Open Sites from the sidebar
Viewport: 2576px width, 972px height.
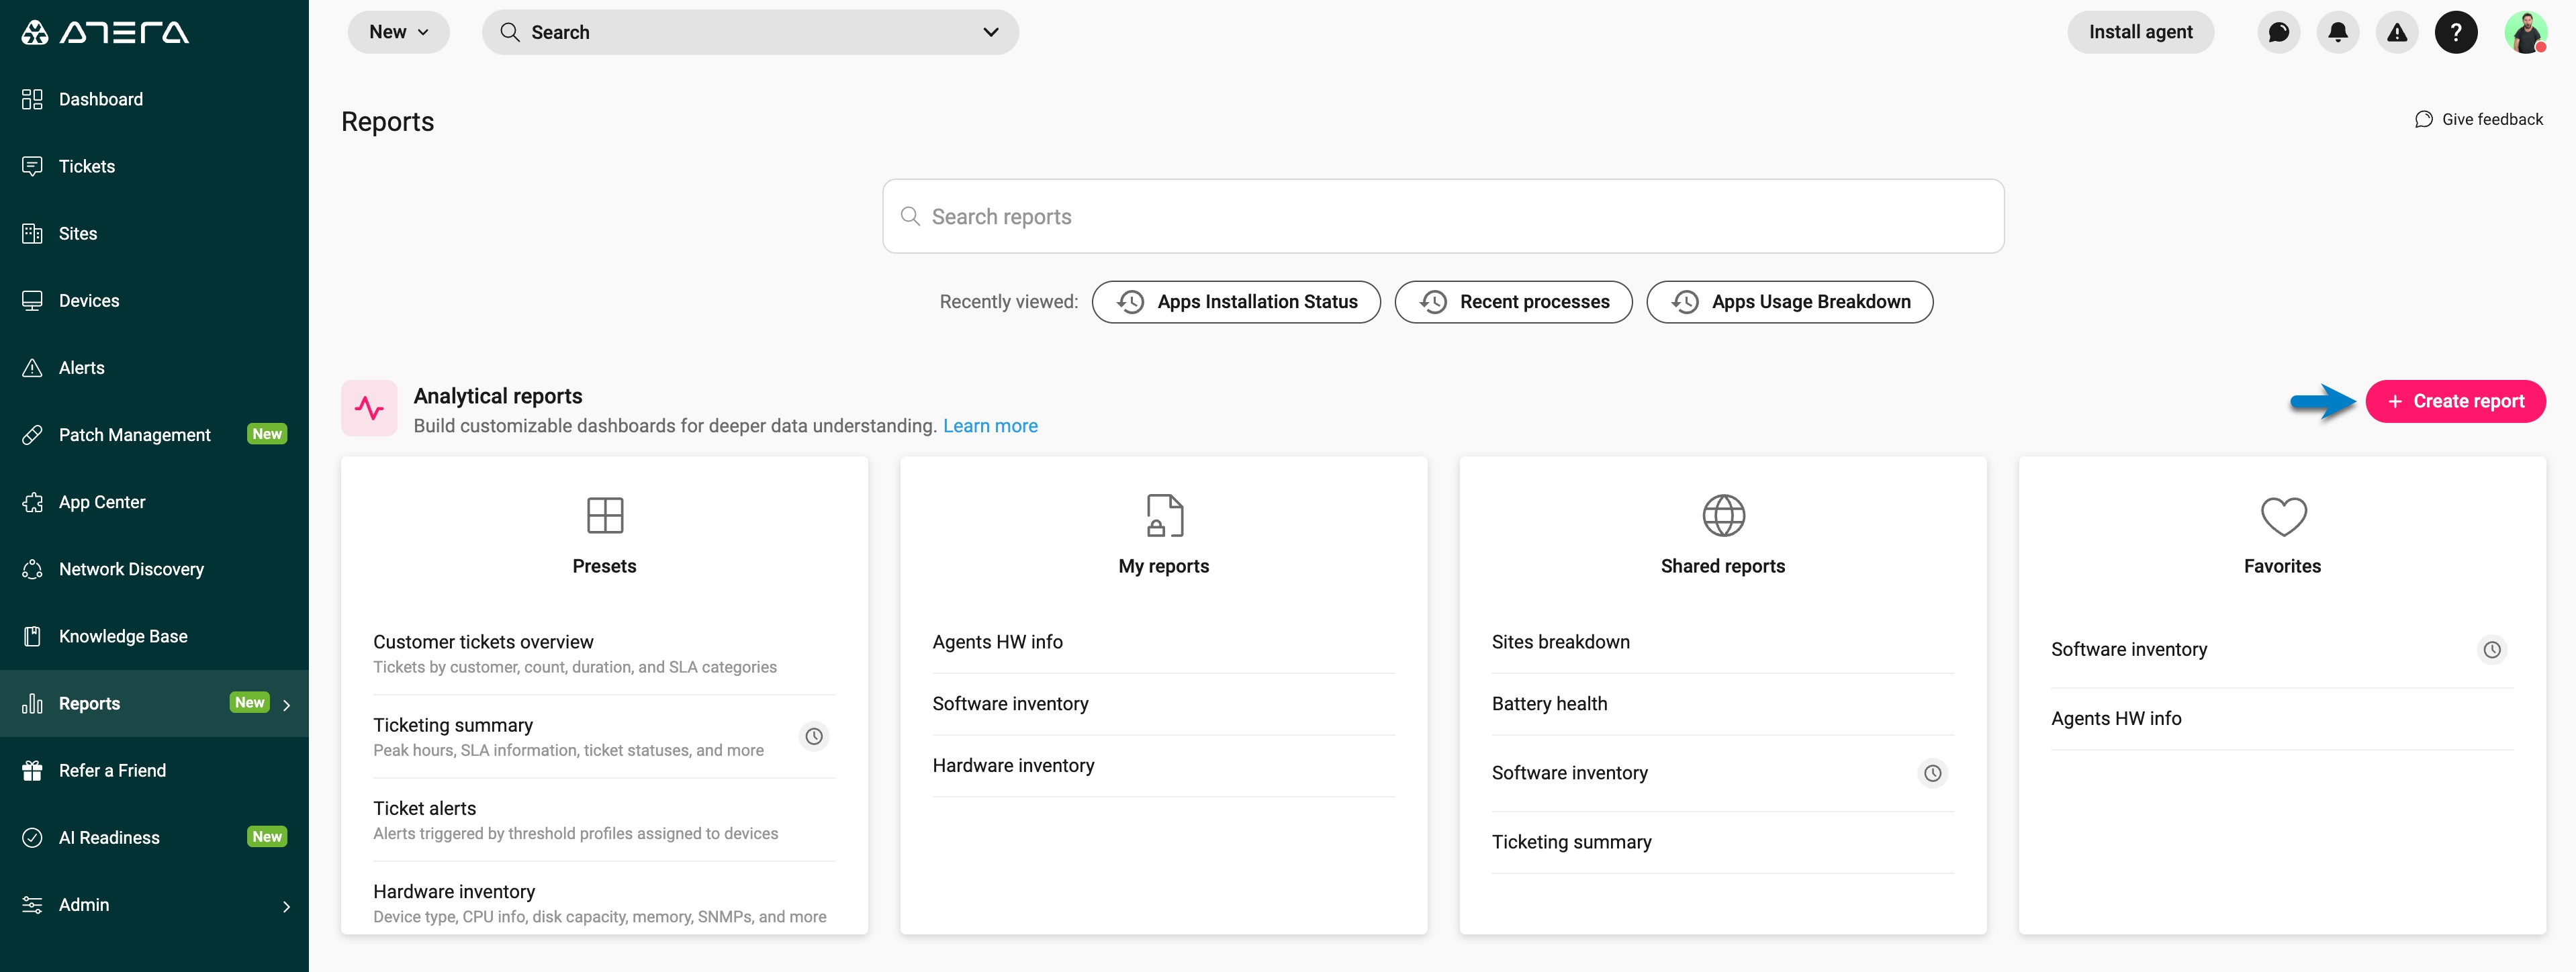(154, 233)
